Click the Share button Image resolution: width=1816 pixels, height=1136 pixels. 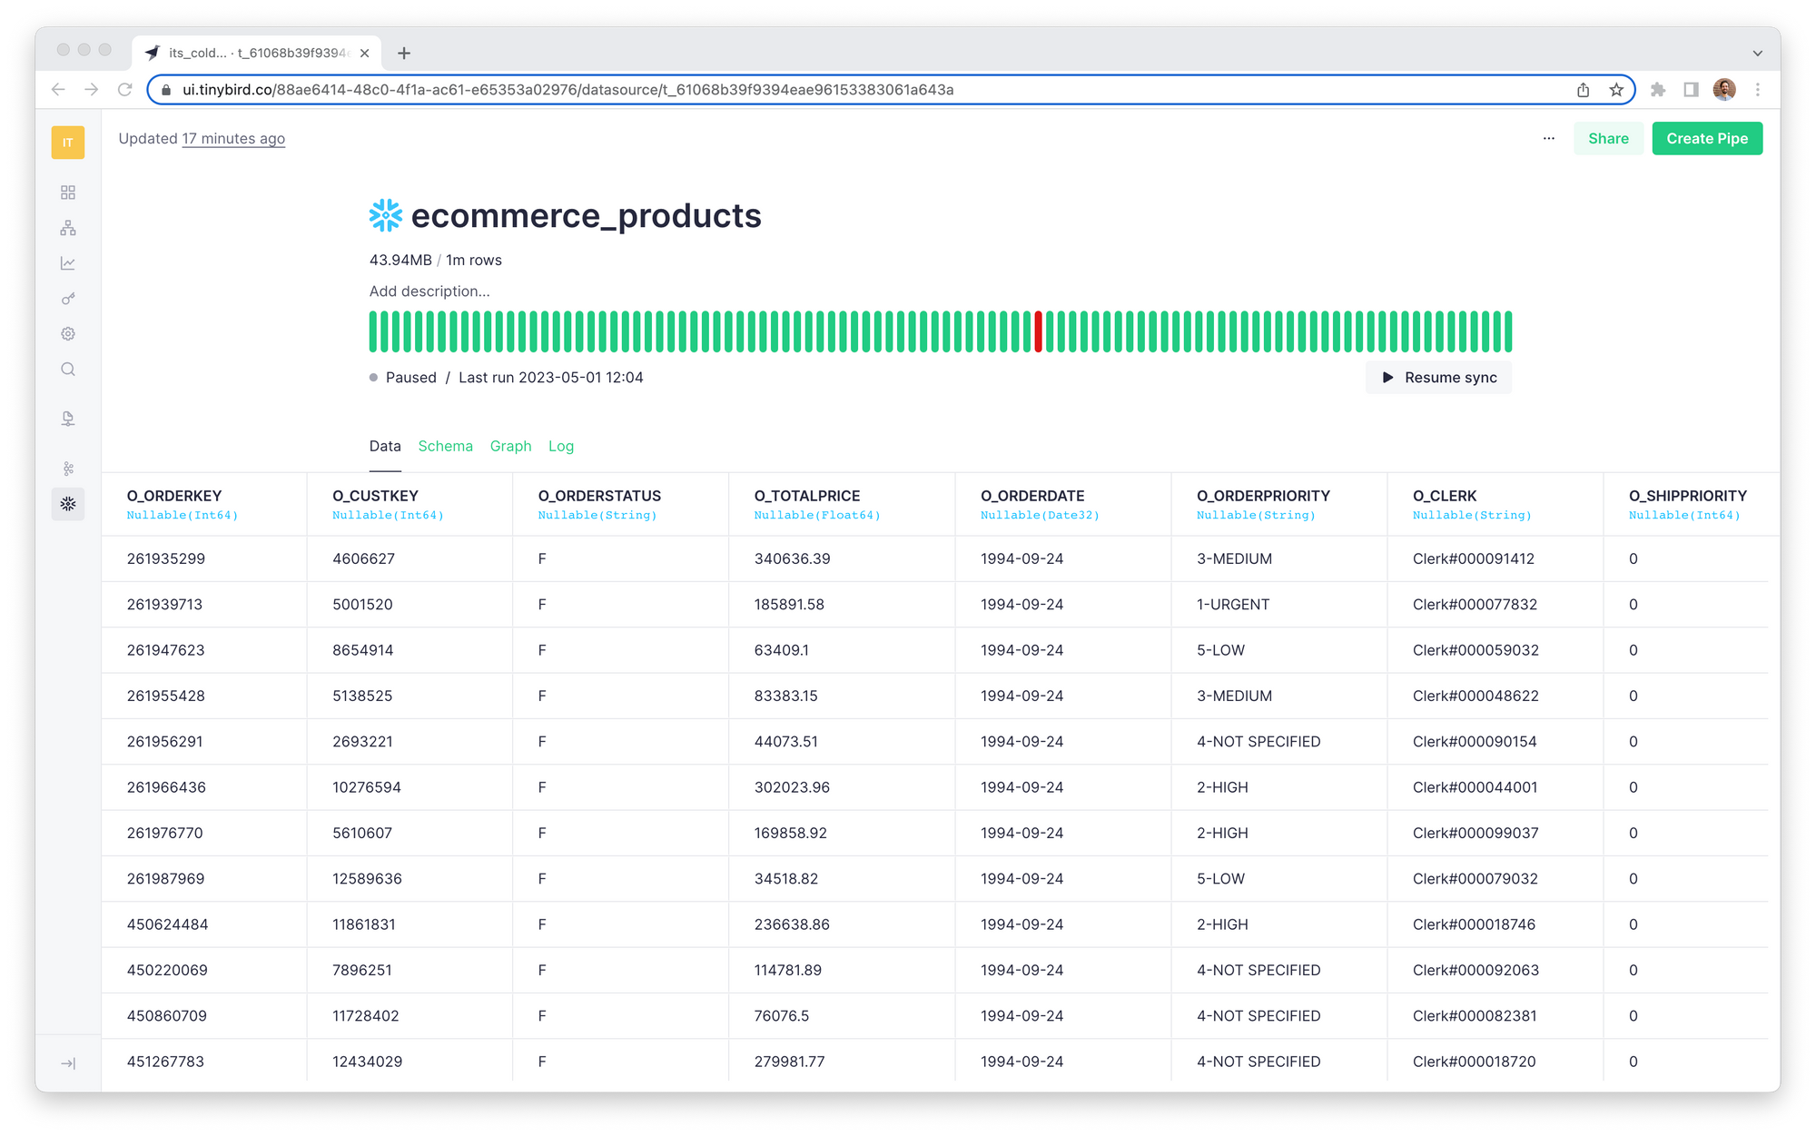click(1608, 139)
